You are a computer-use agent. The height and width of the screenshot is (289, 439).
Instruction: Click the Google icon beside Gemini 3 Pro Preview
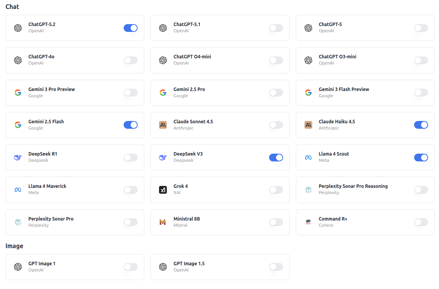point(17,93)
